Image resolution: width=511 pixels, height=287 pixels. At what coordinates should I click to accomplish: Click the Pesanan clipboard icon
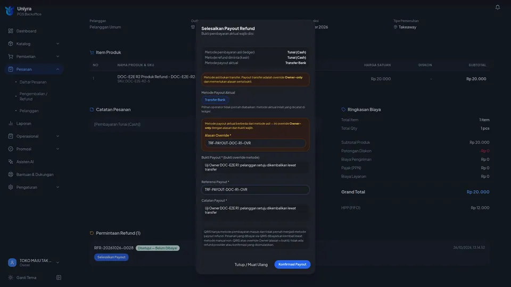tap(11, 69)
